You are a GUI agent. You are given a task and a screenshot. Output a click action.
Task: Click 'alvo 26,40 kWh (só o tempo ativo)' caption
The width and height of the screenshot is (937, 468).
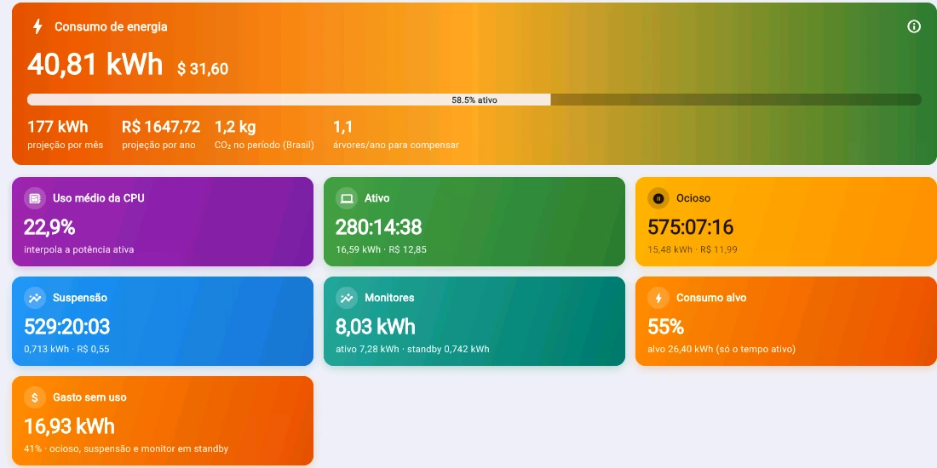(721, 349)
